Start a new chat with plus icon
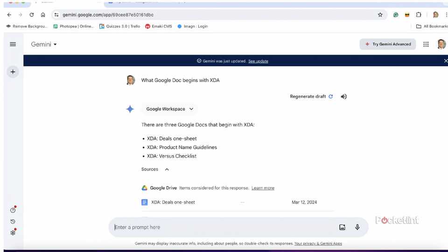The height and width of the screenshot is (252, 448). (x=13, y=72)
